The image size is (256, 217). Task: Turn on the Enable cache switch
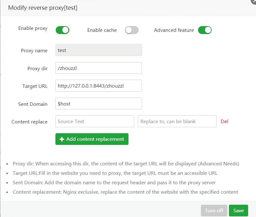[x=132, y=30]
